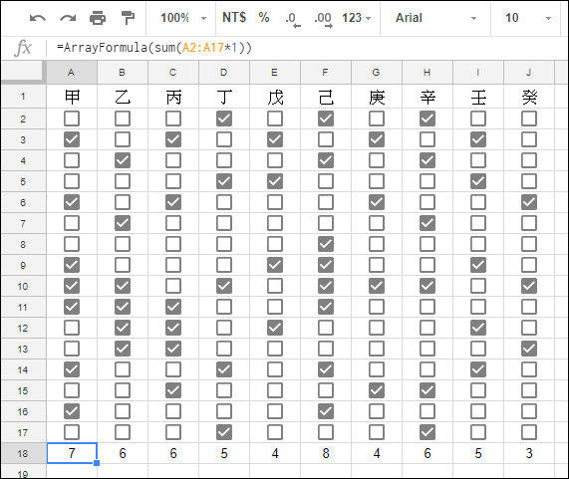The width and height of the screenshot is (569, 479).
Task: Increase decimal places
Action: click(323, 19)
